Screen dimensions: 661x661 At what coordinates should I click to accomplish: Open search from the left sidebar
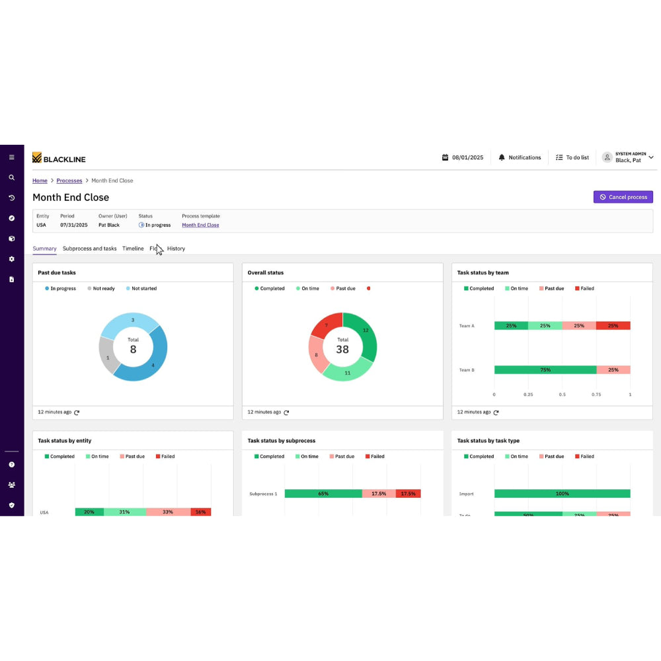tap(11, 177)
